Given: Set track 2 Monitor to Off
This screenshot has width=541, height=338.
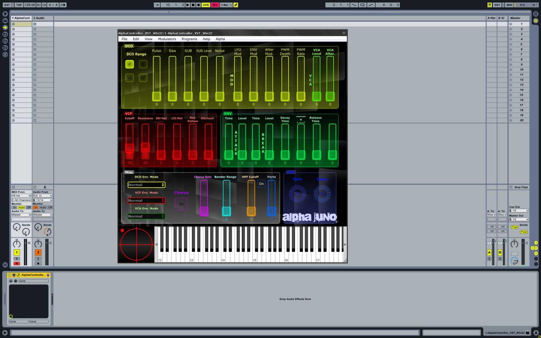Looking at the screenshot, I should pos(50,207).
